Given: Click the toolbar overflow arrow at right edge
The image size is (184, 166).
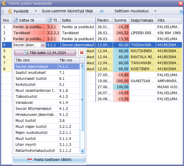Looking at the screenshot, I should click(181, 11).
